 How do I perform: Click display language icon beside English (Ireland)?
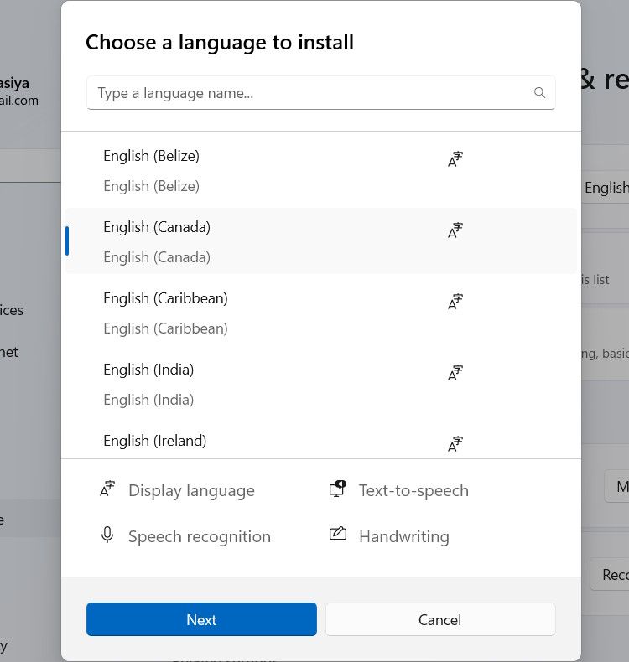pyautogui.click(x=455, y=444)
